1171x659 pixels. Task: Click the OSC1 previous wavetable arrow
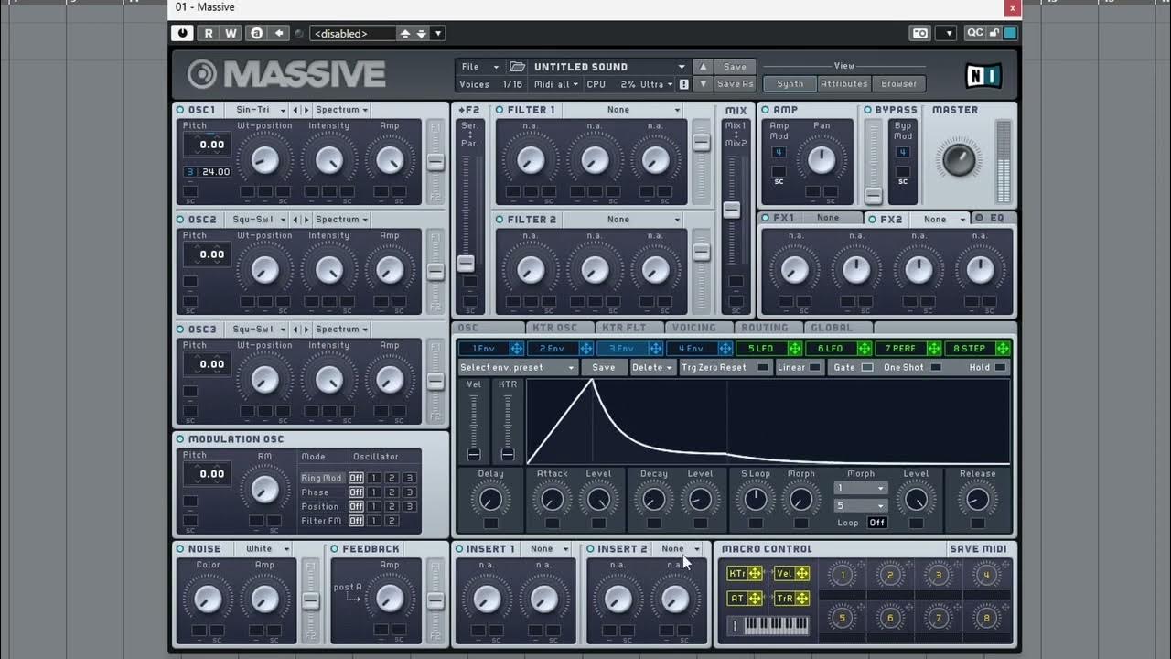[x=295, y=110]
